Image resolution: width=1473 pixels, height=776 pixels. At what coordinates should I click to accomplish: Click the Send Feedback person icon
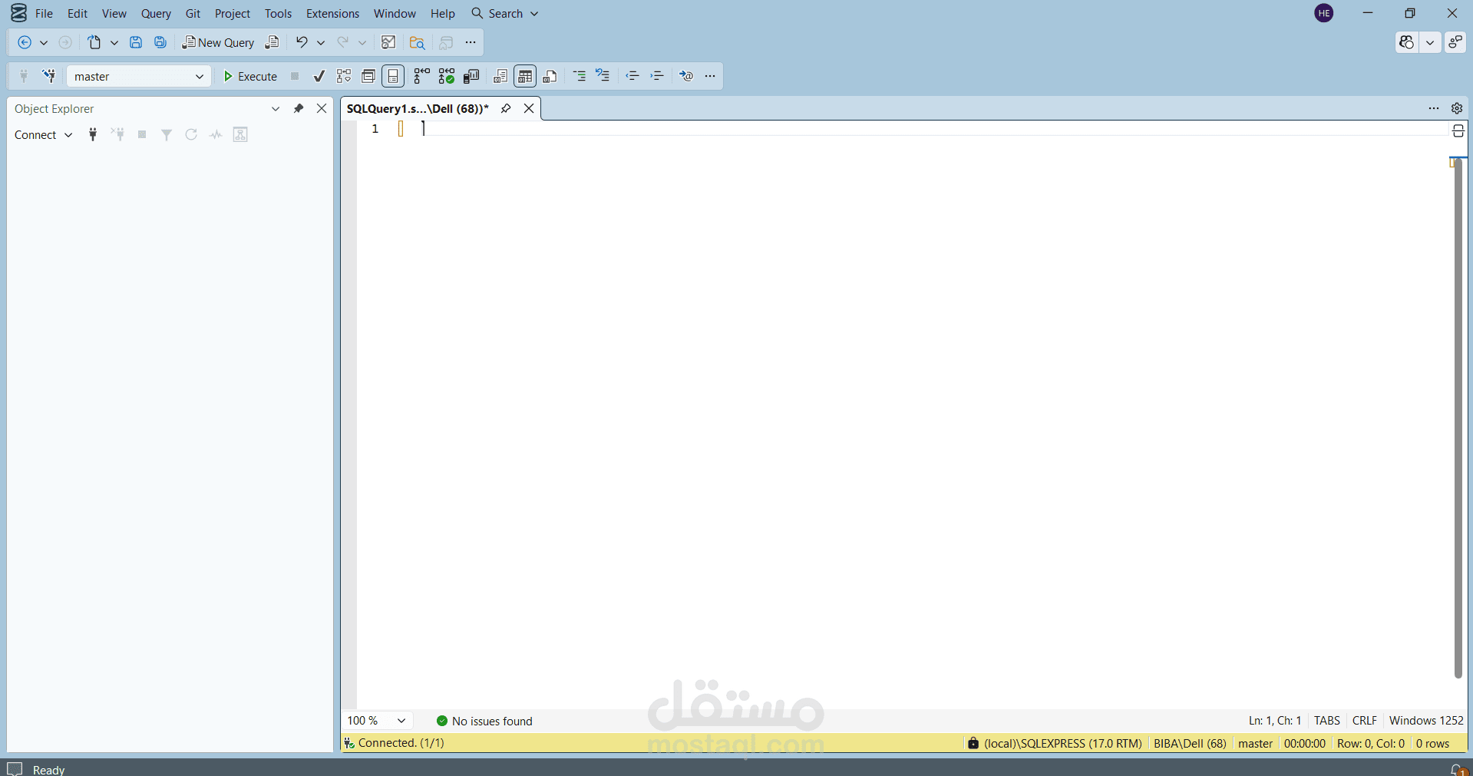click(1455, 43)
